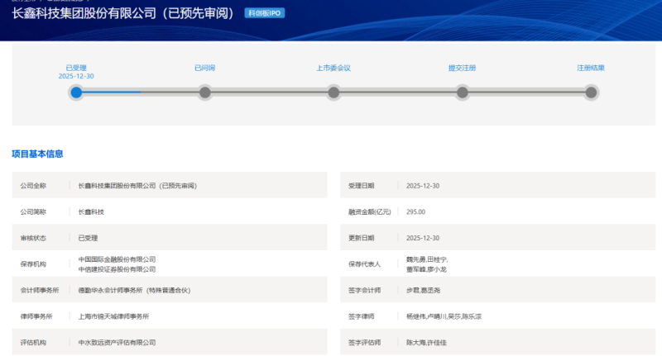Click the 科创板IPO badge
The image size is (662, 356).
click(265, 14)
